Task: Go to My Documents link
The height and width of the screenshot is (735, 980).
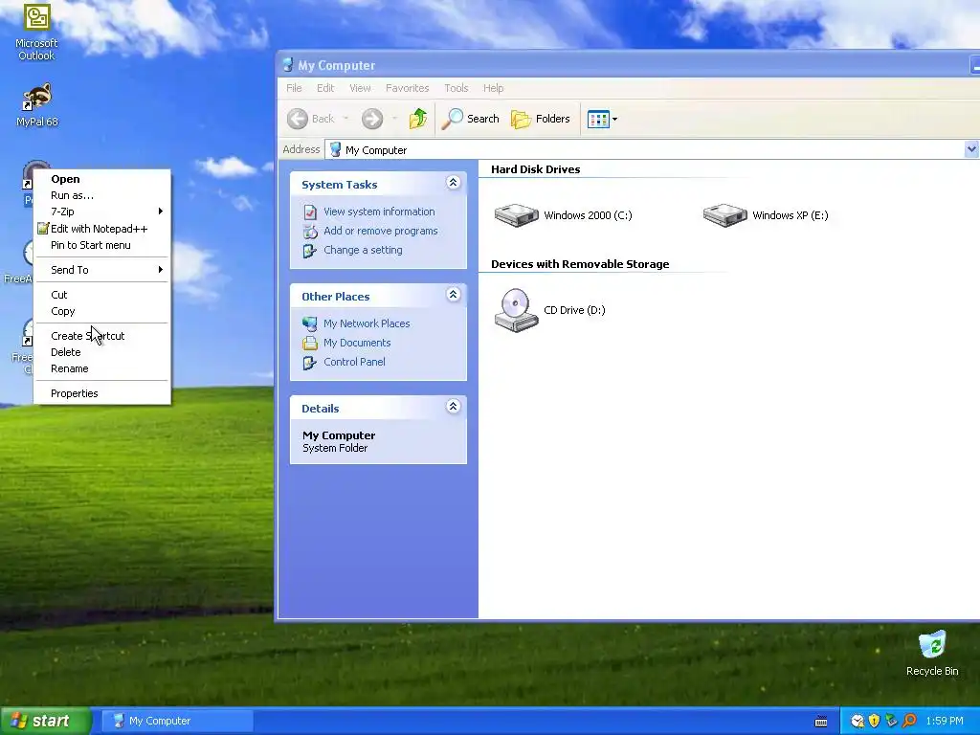Action: 357,343
